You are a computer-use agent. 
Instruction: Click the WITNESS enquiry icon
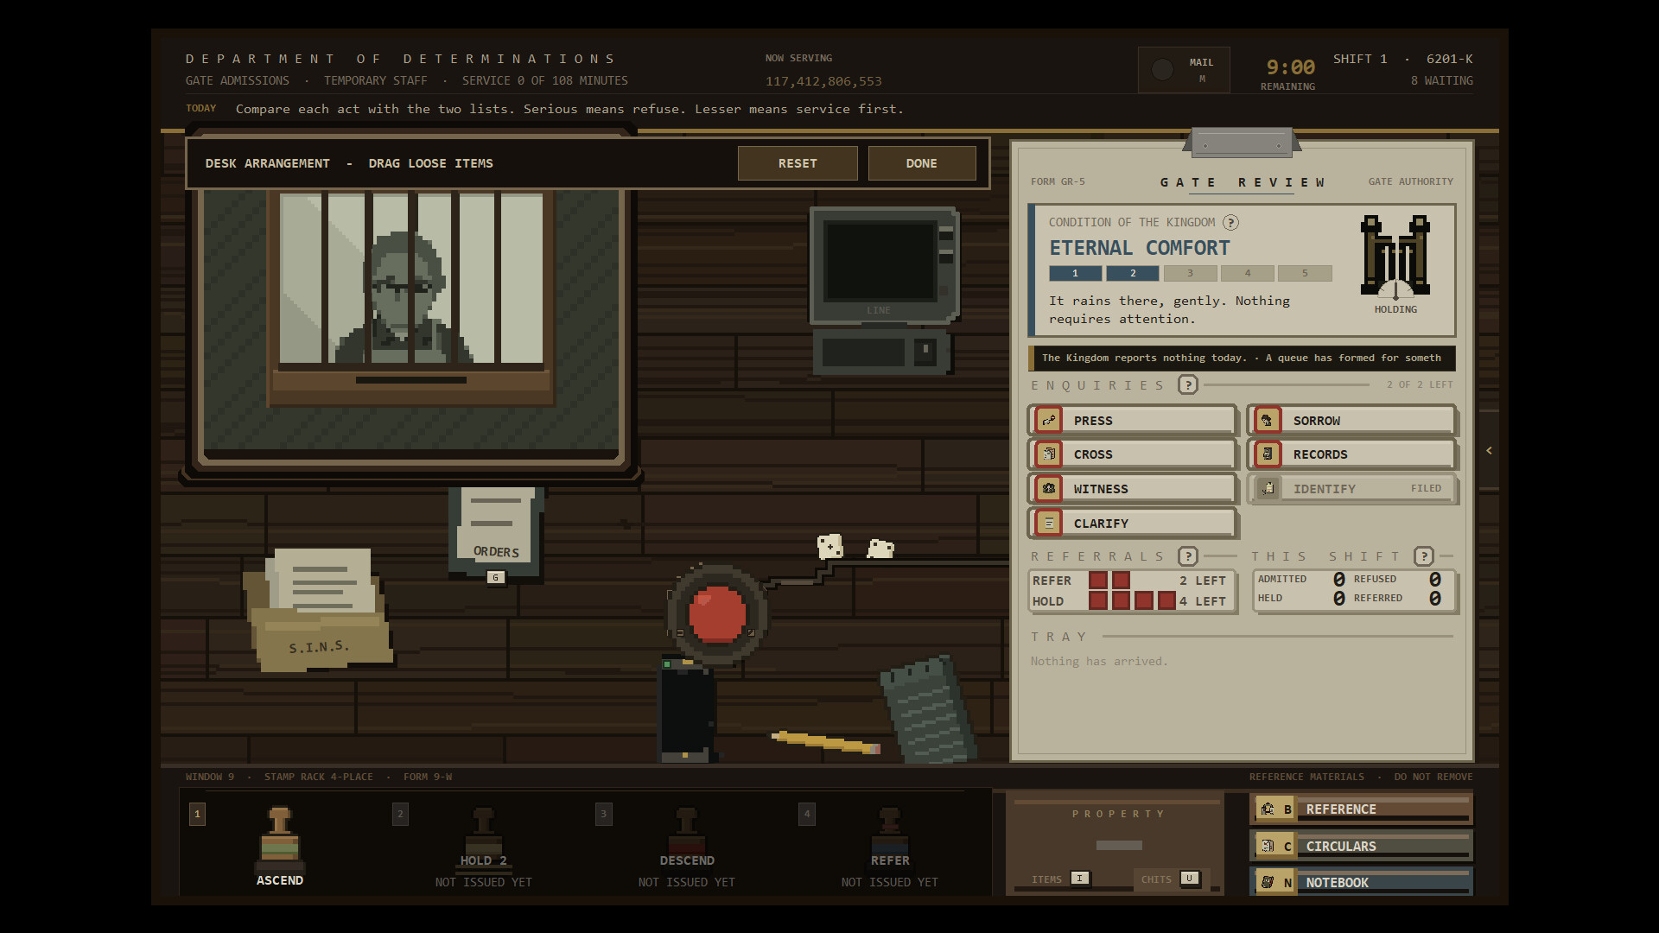point(1049,489)
